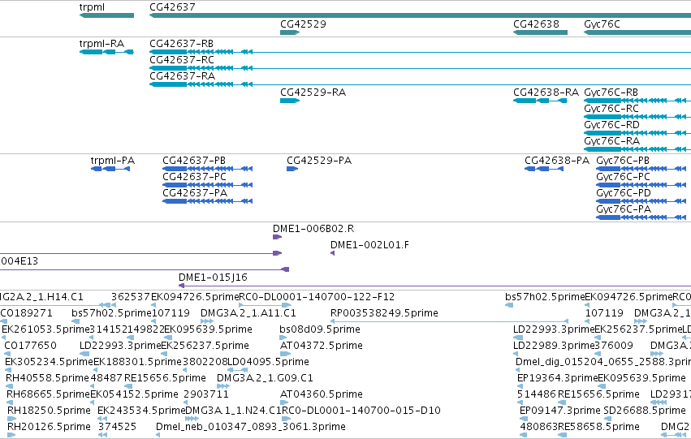
Task: Select the trpml-PA protein label
Action: point(113,161)
